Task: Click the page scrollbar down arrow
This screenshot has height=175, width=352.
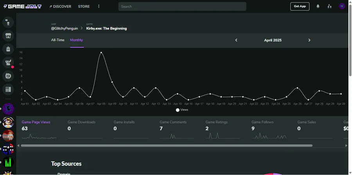Action: [x=350, y=173]
